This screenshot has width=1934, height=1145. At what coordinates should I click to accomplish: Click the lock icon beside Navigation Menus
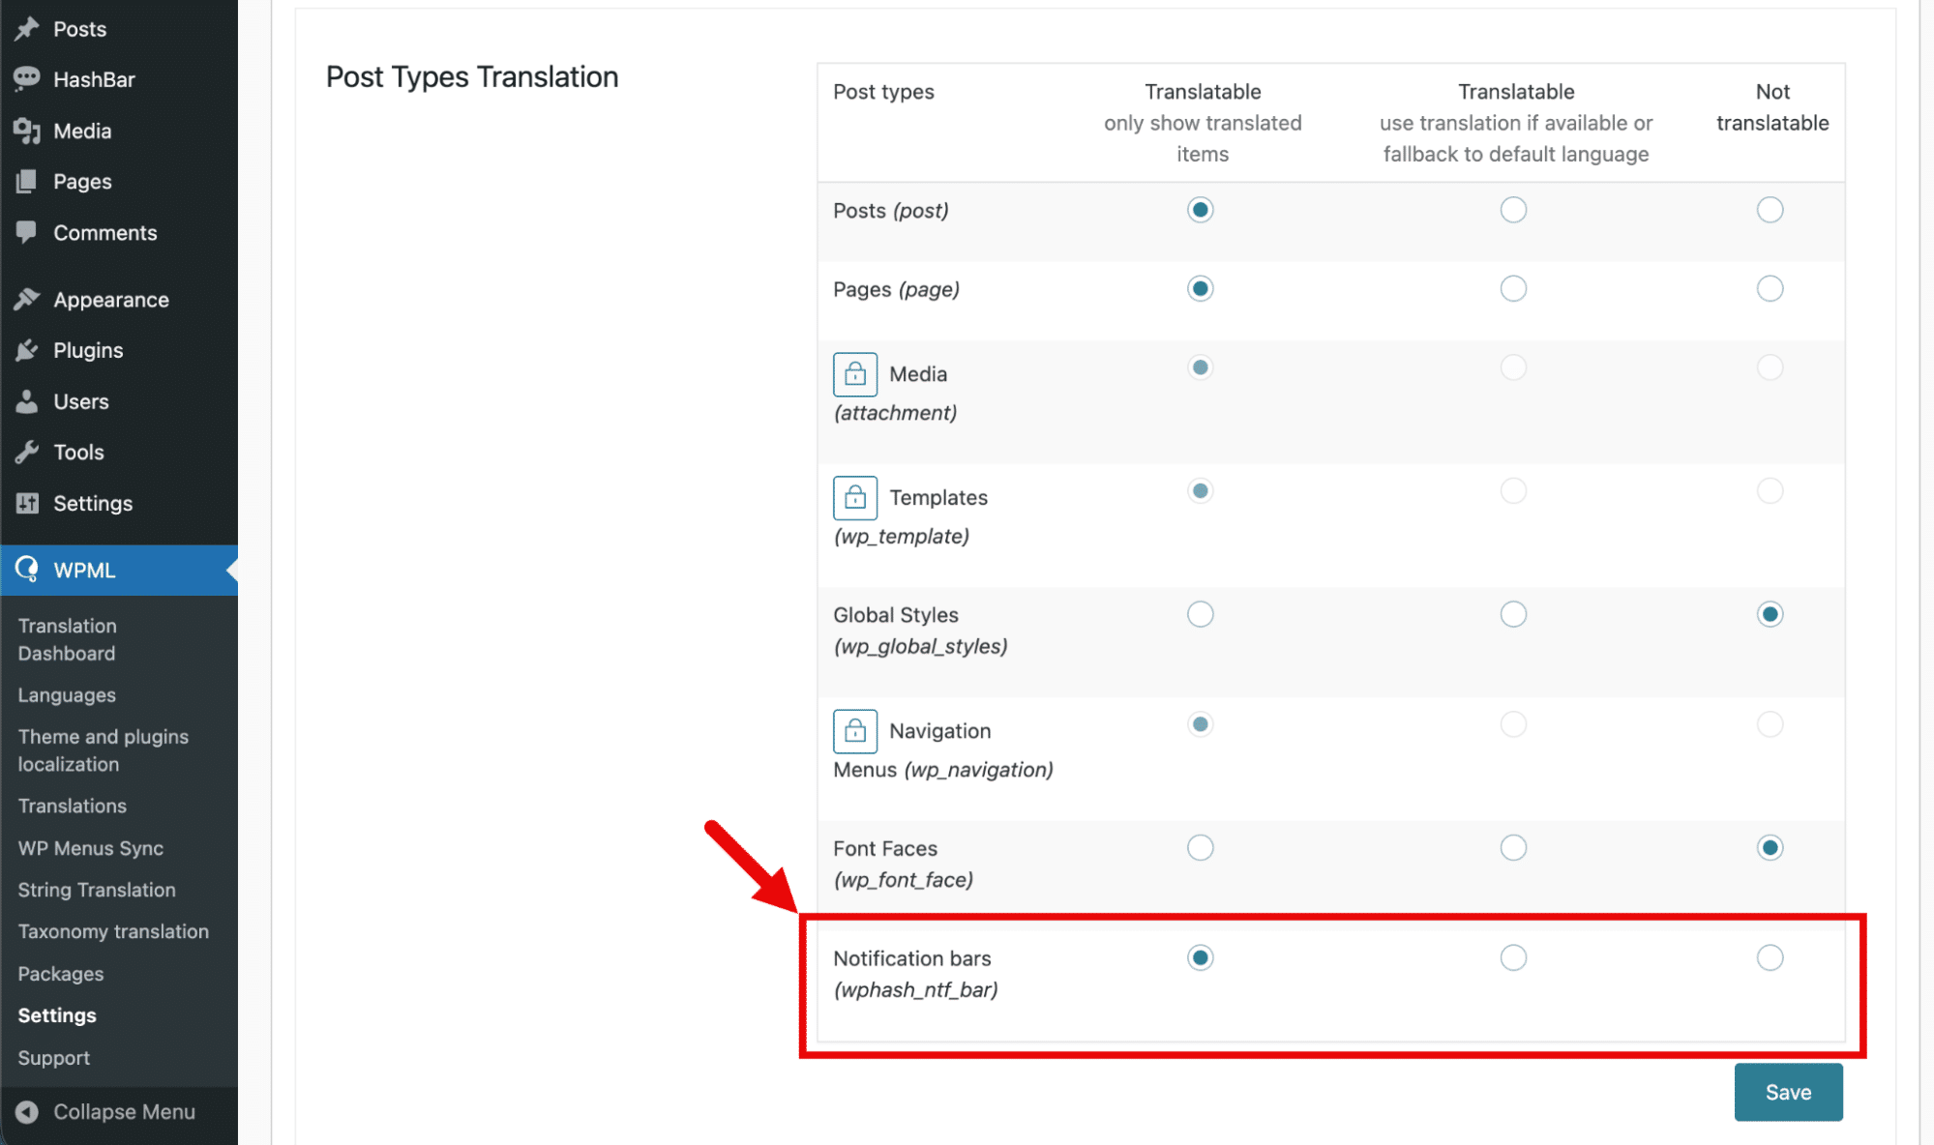coord(854,731)
